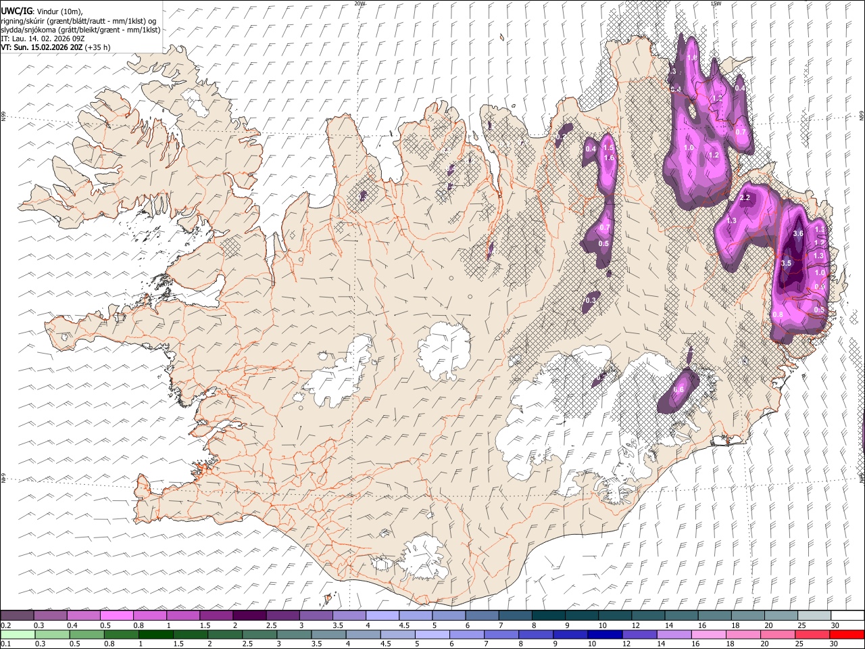Click the 2.2 snowfall value on map
This screenshot has height=649, width=865.
[745, 197]
